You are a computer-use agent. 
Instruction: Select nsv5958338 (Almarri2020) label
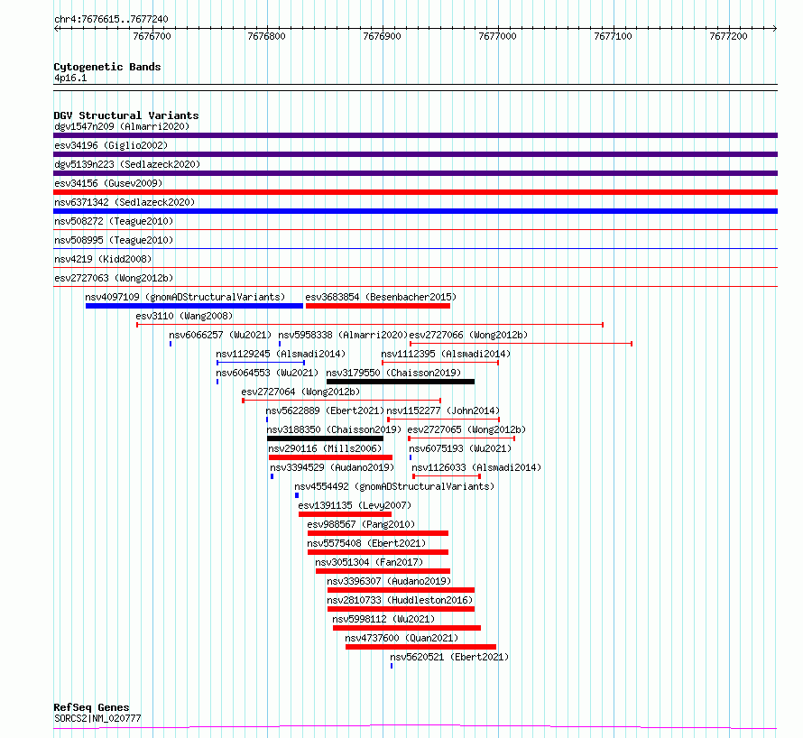(343, 335)
